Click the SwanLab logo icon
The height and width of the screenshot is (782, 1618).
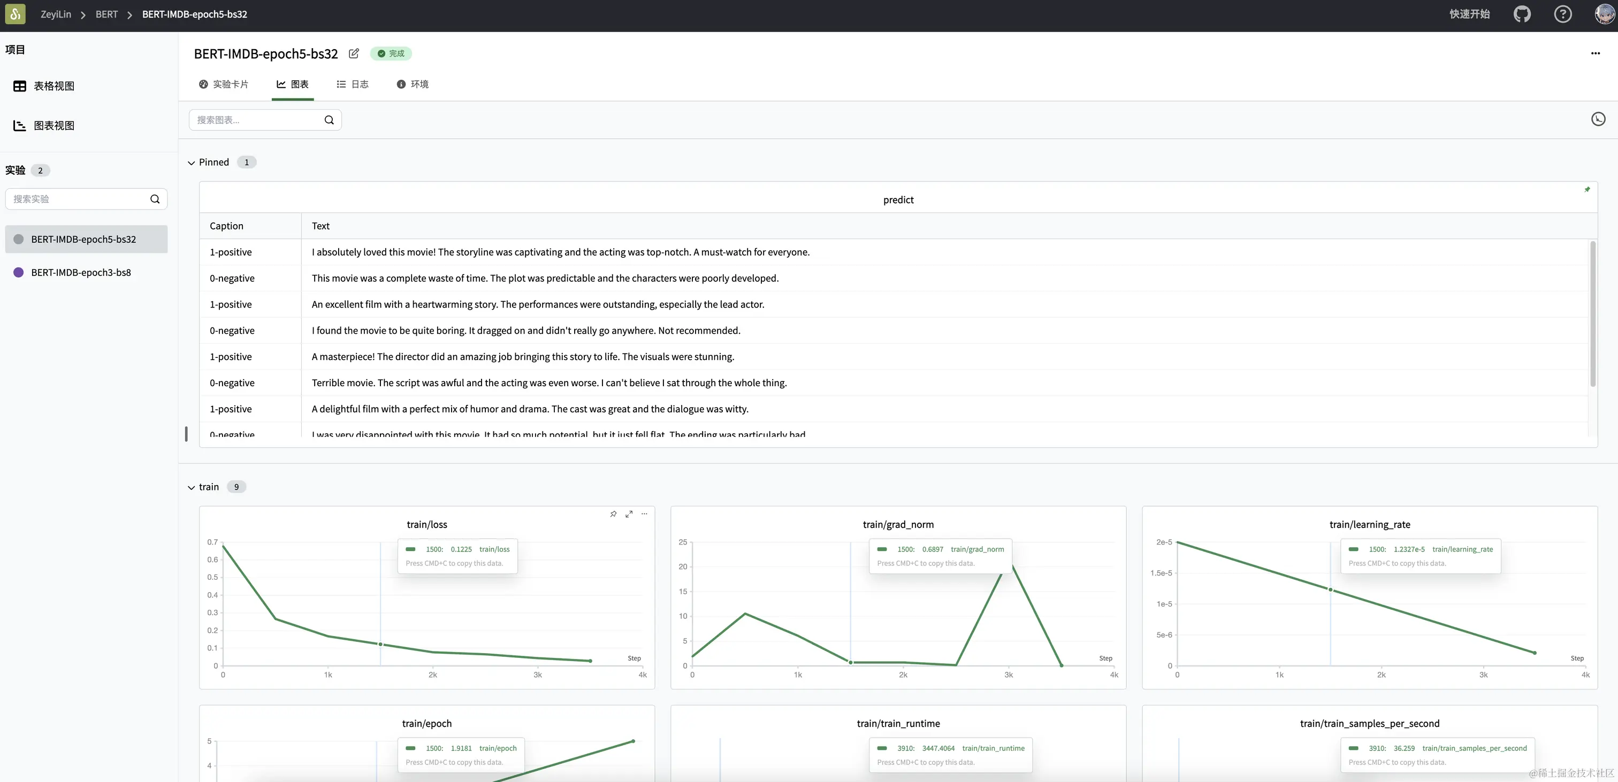(x=15, y=14)
